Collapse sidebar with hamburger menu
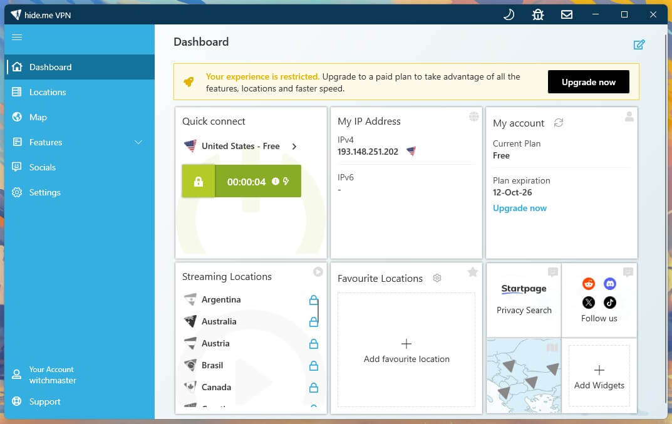The height and width of the screenshot is (424, 672). click(x=17, y=38)
